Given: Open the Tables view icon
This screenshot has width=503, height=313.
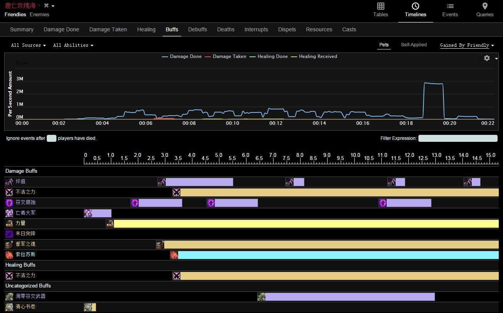Looking at the screenshot, I should [380, 6].
